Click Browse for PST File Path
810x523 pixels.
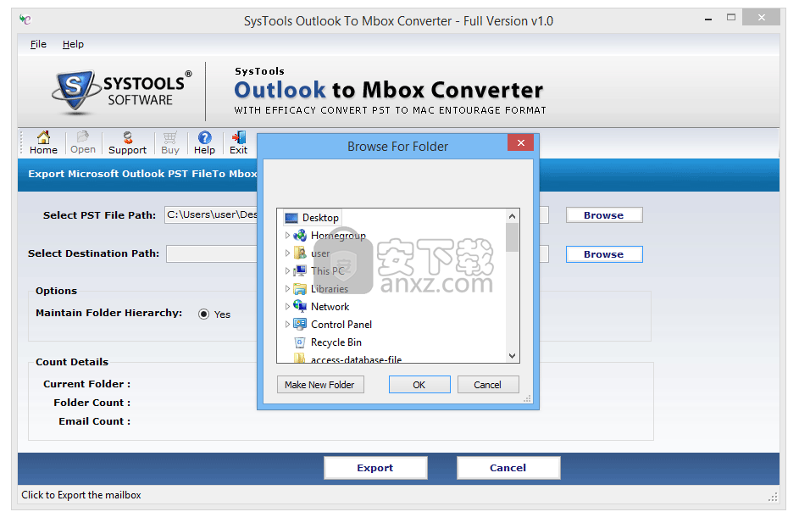click(x=604, y=215)
